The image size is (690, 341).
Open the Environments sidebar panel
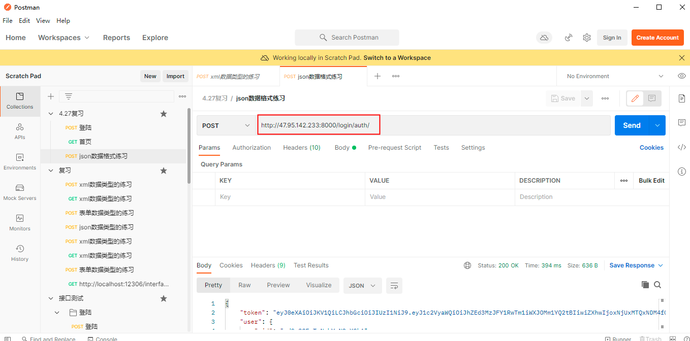(20, 162)
